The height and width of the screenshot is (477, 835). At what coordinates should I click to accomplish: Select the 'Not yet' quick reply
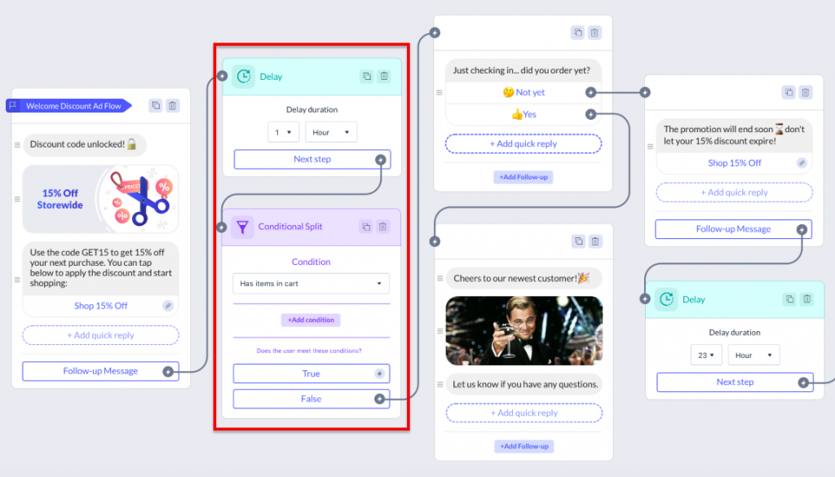click(x=524, y=92)
